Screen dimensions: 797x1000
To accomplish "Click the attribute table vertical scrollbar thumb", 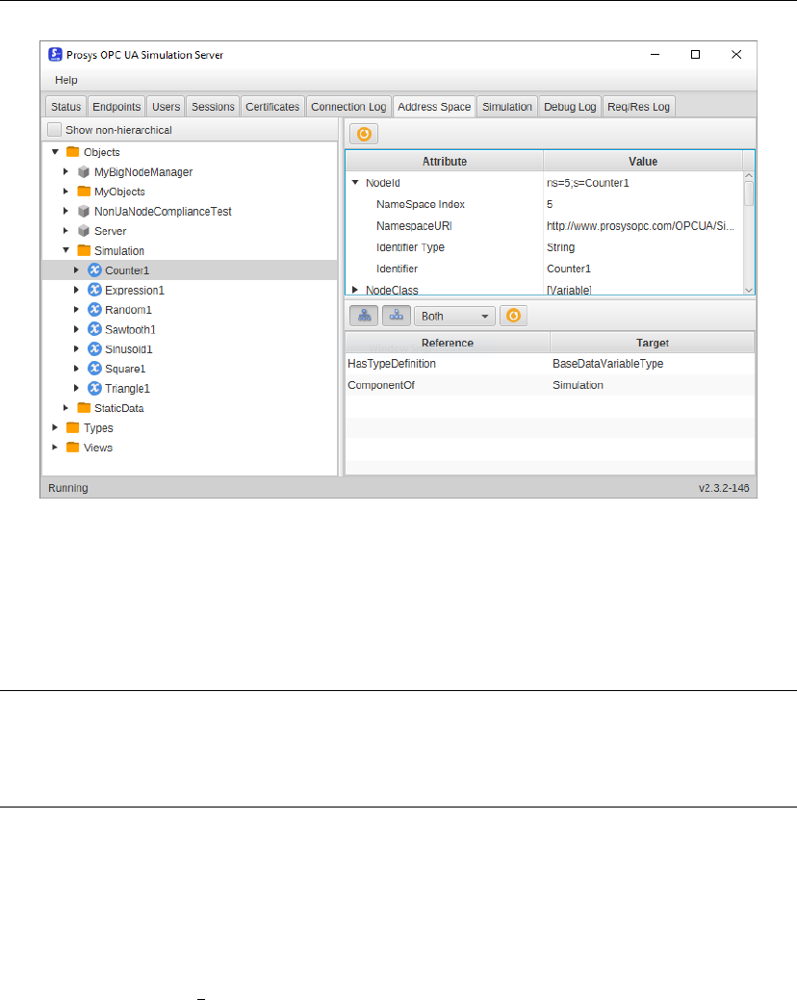I will pos(749,193).
